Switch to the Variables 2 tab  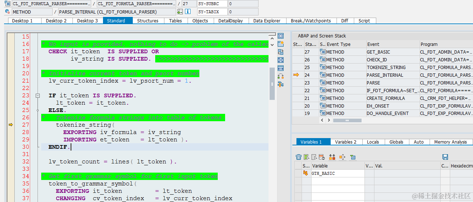pos(346,142)
